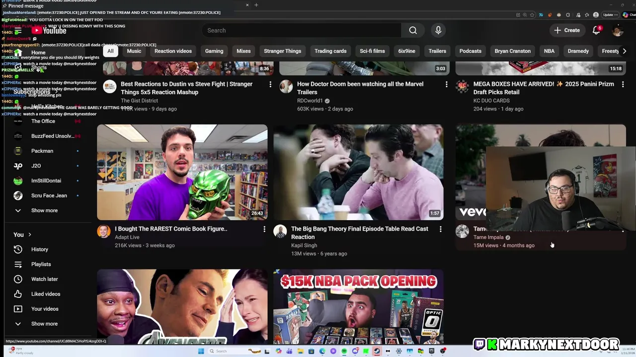Screen dimensions: 636x357
Task: Open Tame Impala channel avatar
Action: (x=462, y=232)
